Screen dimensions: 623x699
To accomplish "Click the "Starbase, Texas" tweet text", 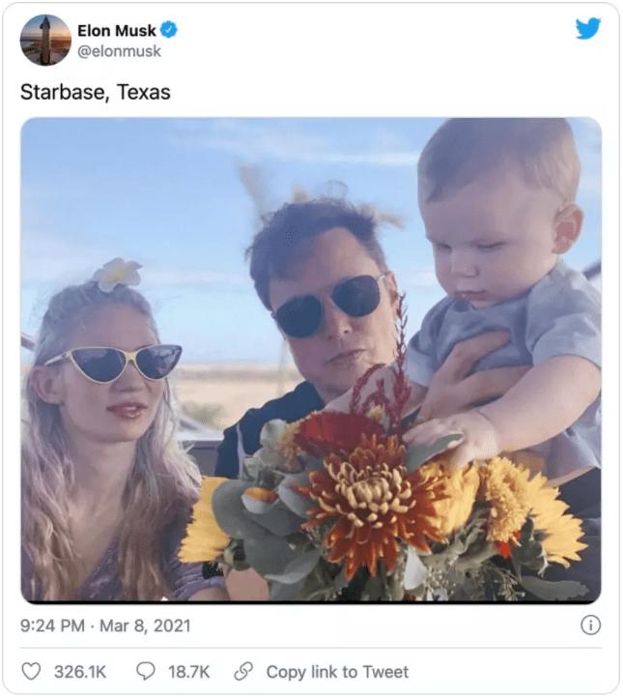I will [x=95, y=93].
